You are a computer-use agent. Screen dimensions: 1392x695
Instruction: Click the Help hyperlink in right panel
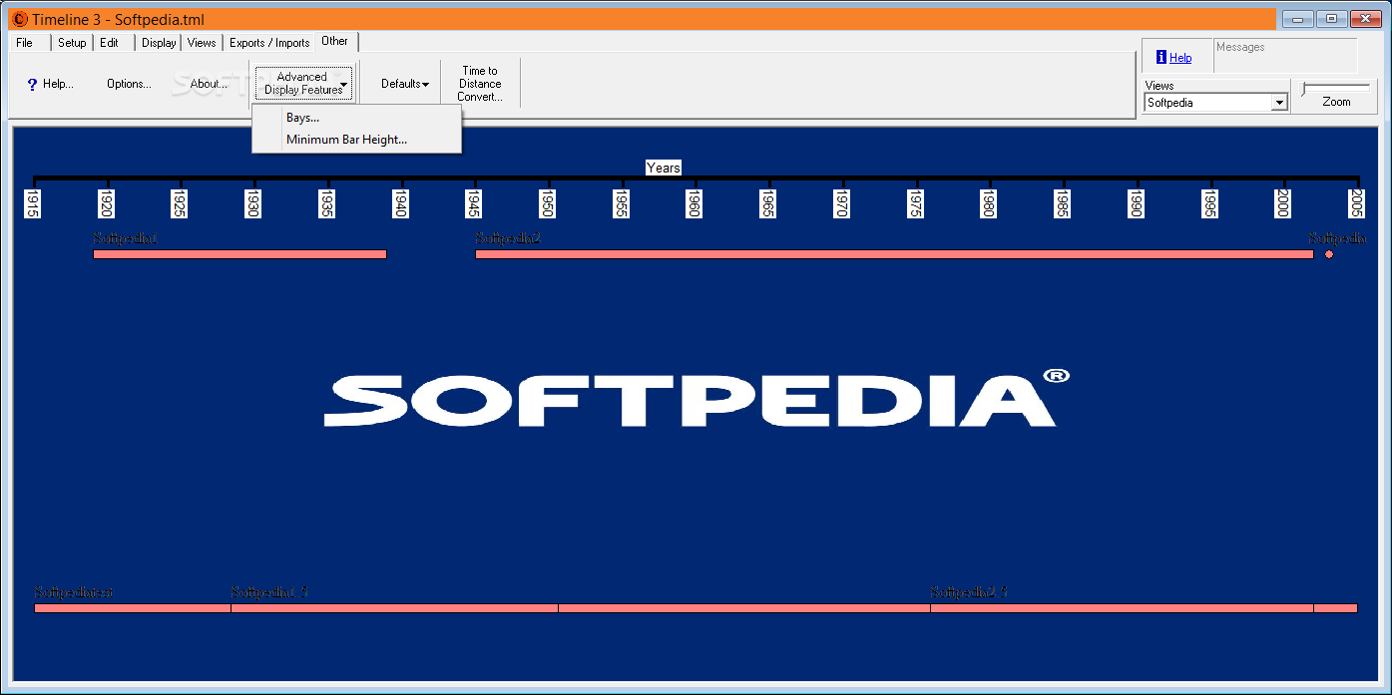click(x=1180, y=58)
